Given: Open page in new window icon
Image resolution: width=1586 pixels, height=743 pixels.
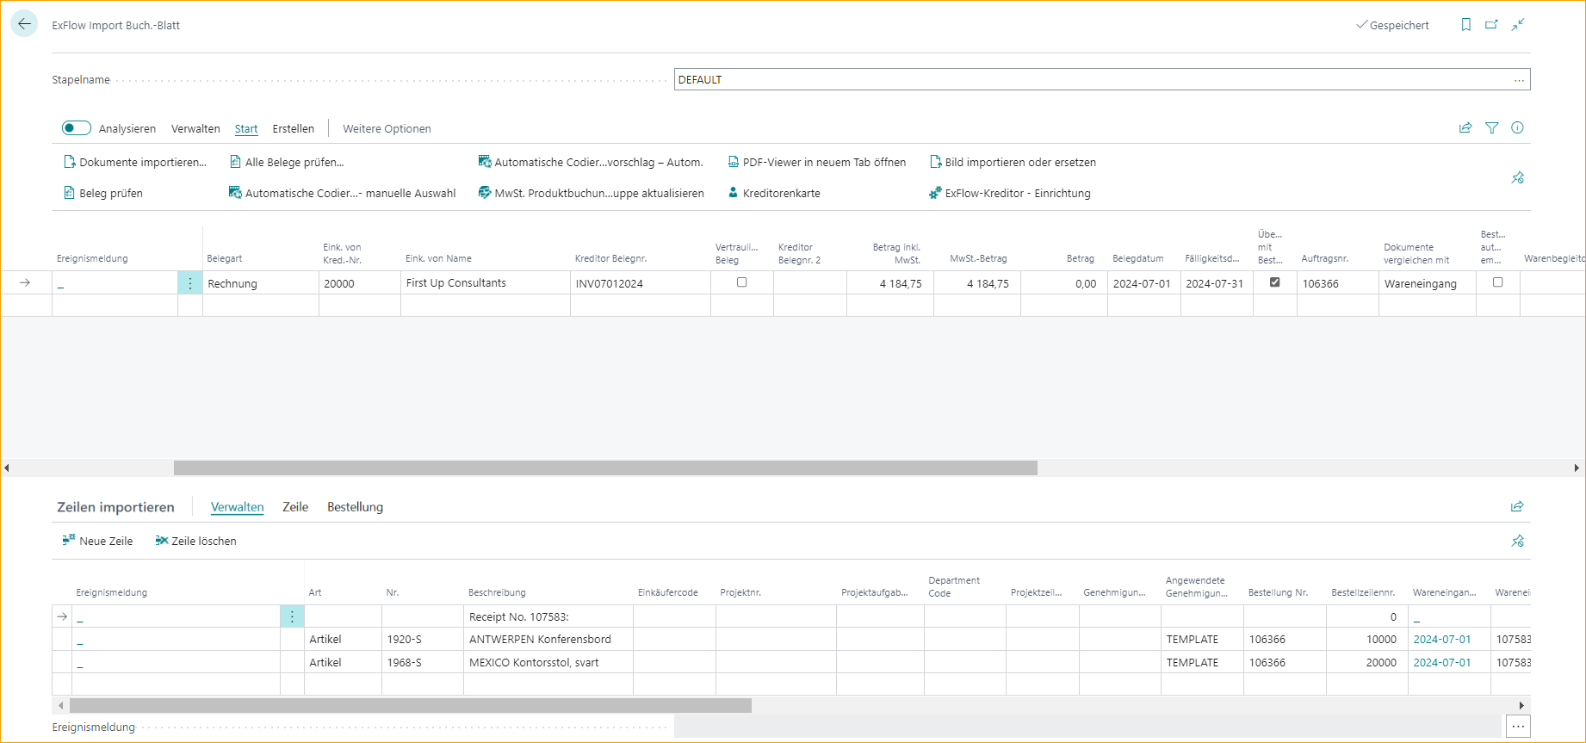Looking at the screenshot, I should click(x=1491, y=25).
